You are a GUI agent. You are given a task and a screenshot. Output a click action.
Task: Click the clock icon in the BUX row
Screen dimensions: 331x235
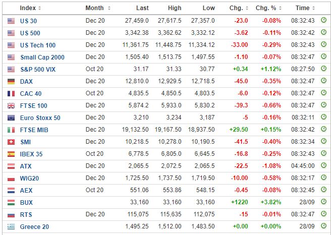323,202
